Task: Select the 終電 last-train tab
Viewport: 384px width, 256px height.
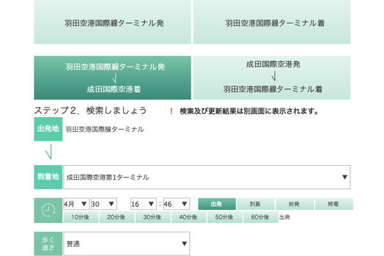Action: 334,204
